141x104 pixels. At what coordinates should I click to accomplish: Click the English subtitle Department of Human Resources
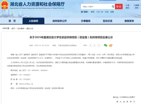pos(37,8)
